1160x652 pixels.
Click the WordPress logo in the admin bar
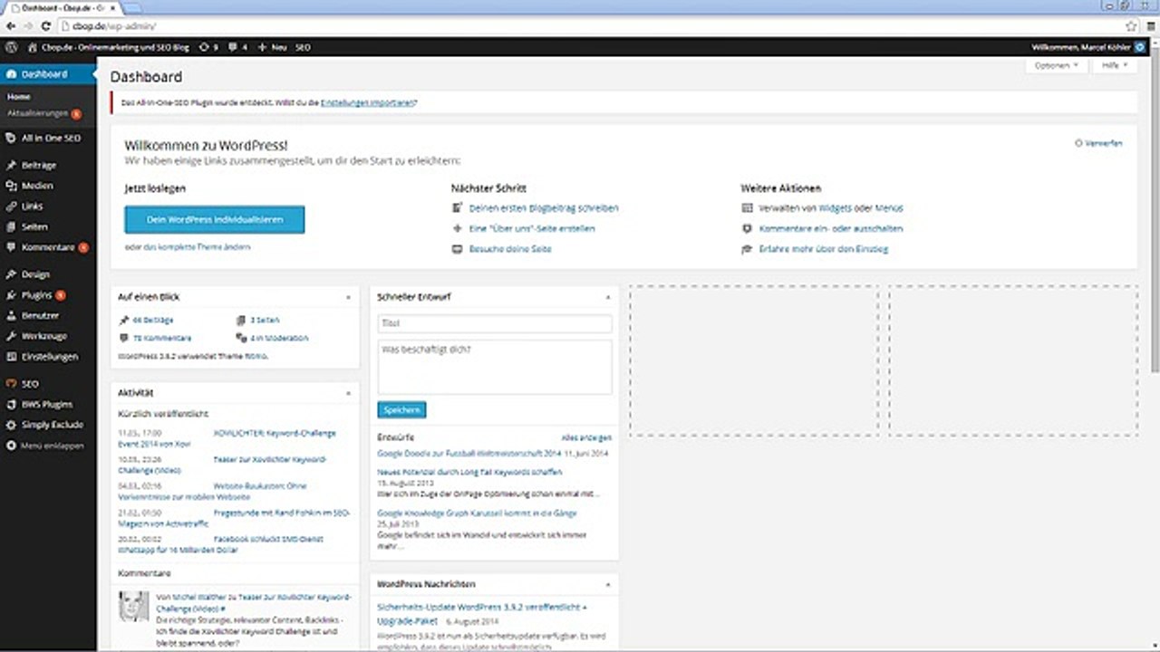click(11, 47)
